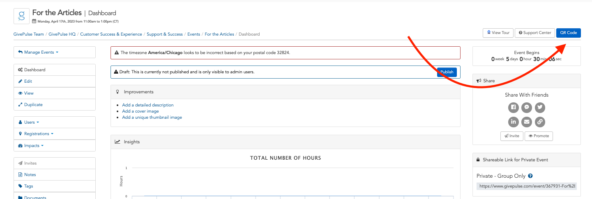592x199 pixels.
Task: Share event via Facebook icon
Action: [514, 108]
